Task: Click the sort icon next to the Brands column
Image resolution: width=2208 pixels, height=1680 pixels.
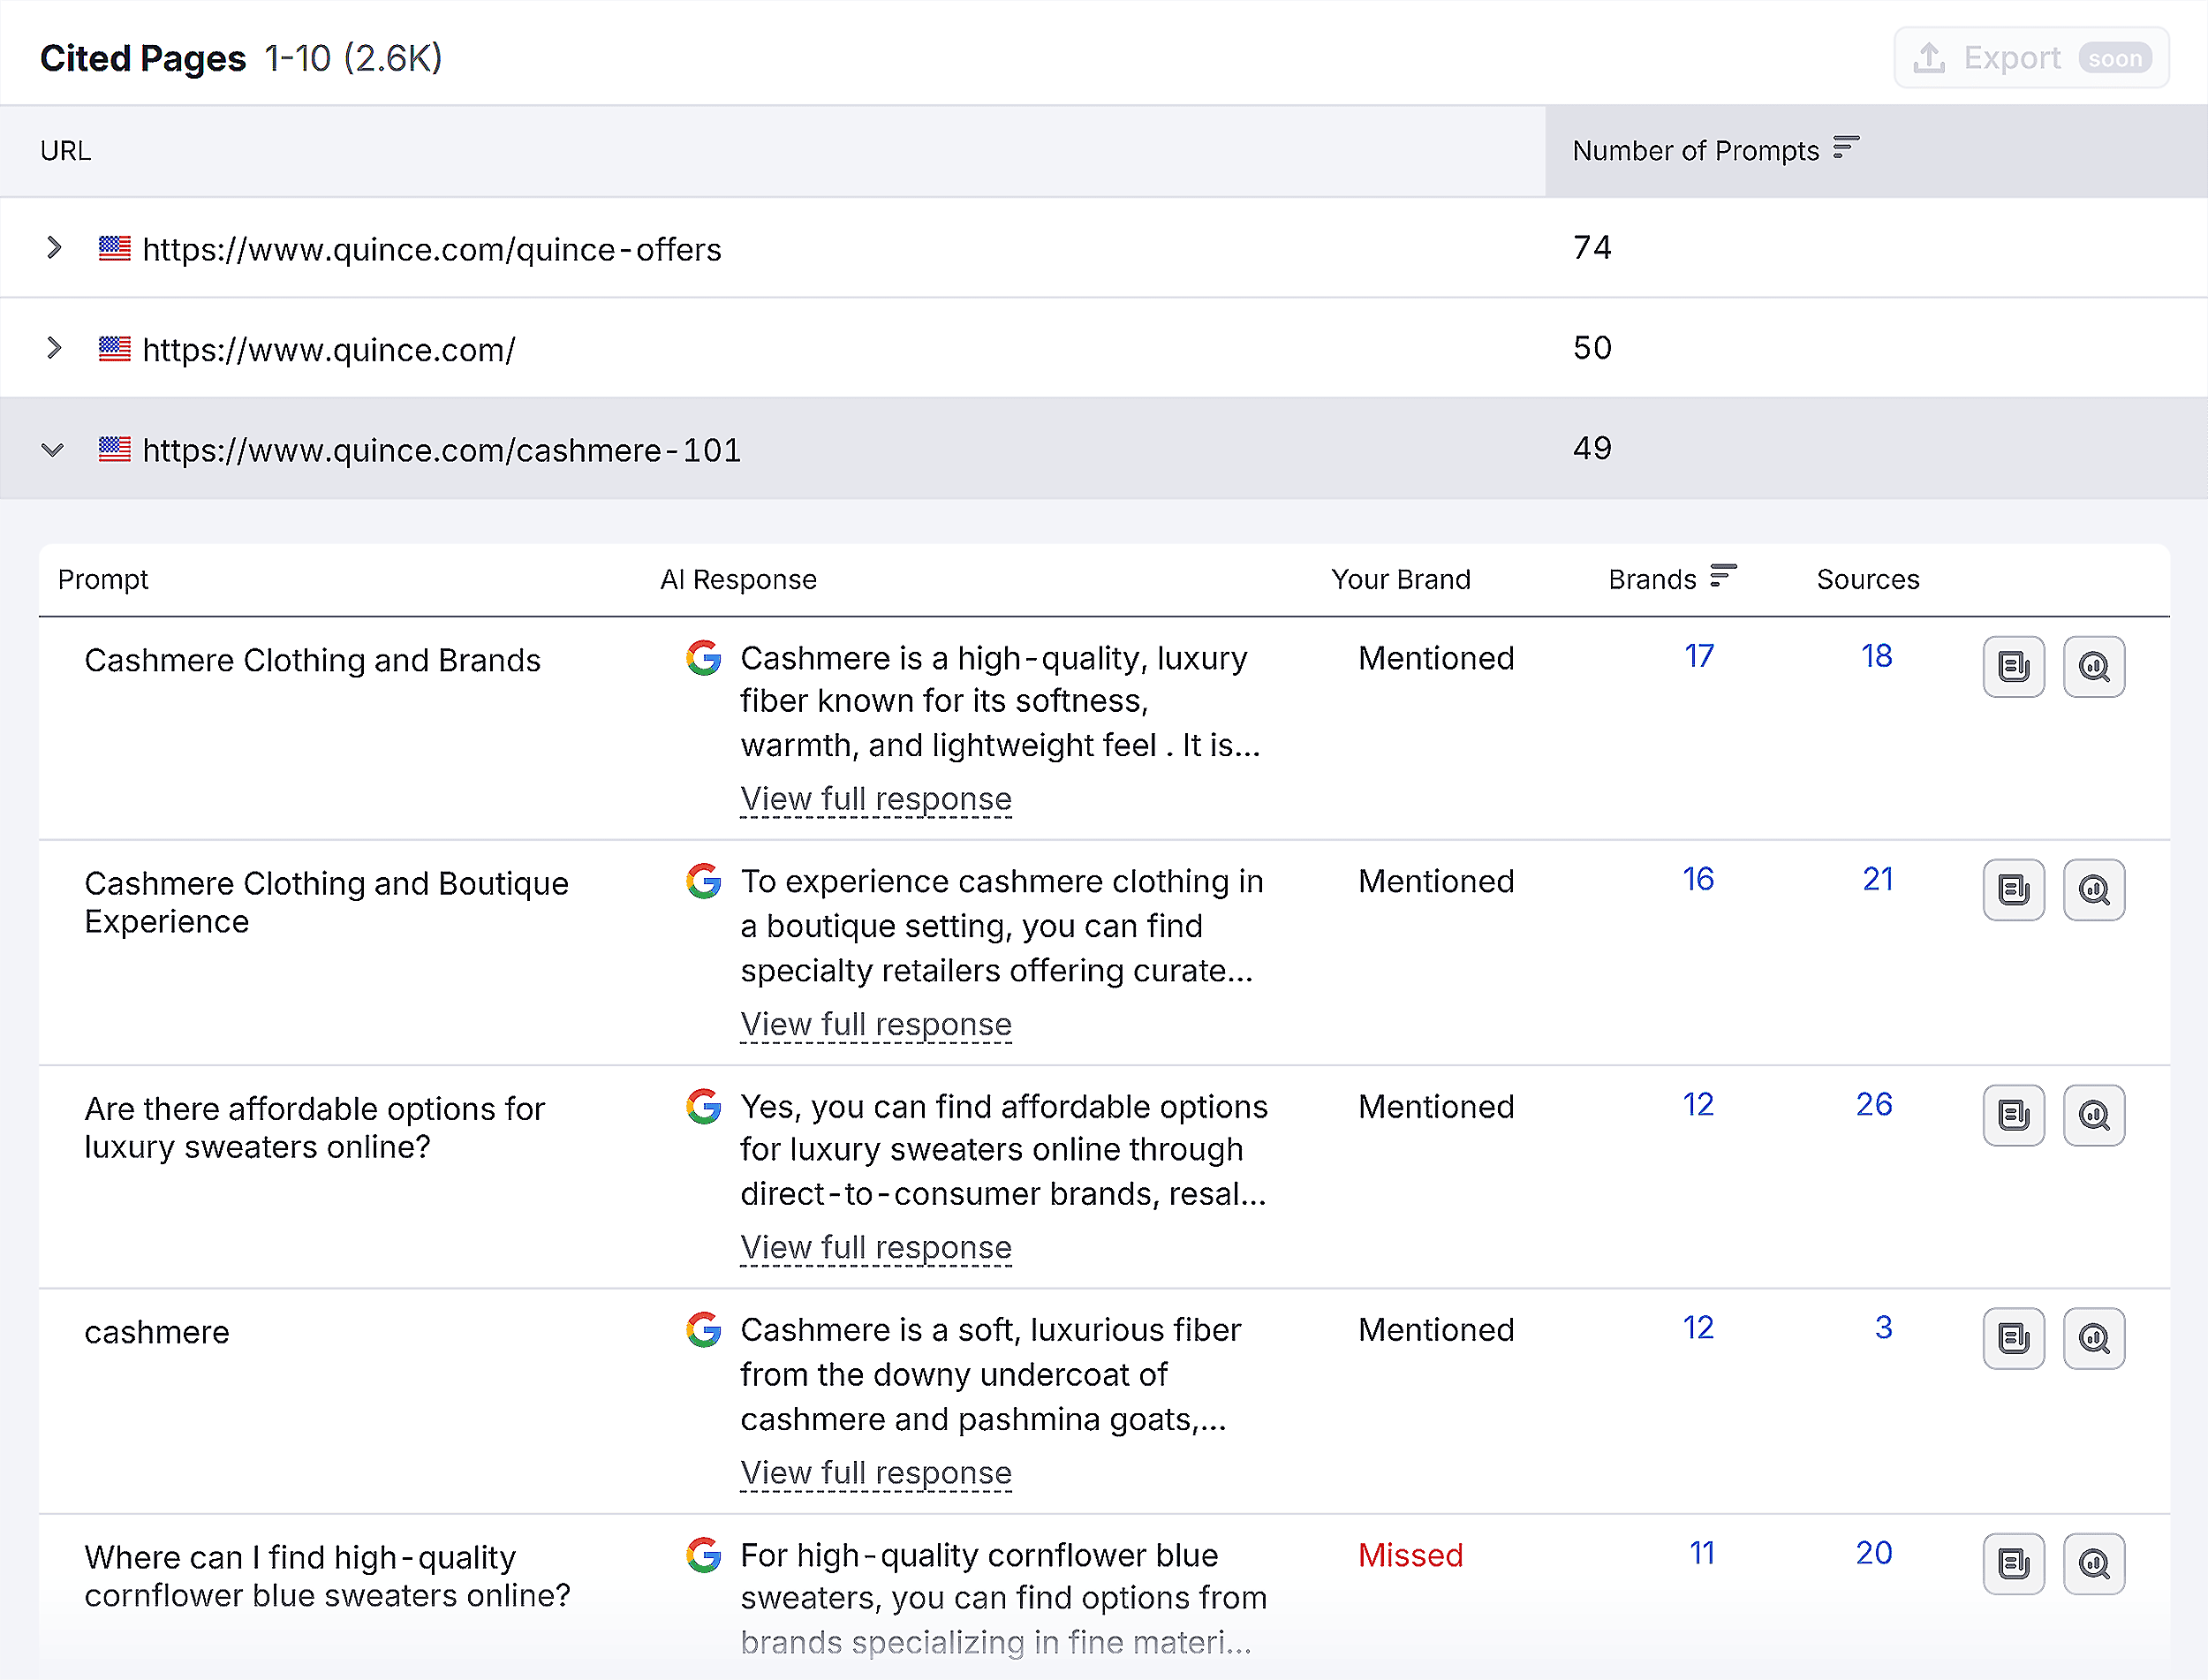Action: click(1723, 576)
